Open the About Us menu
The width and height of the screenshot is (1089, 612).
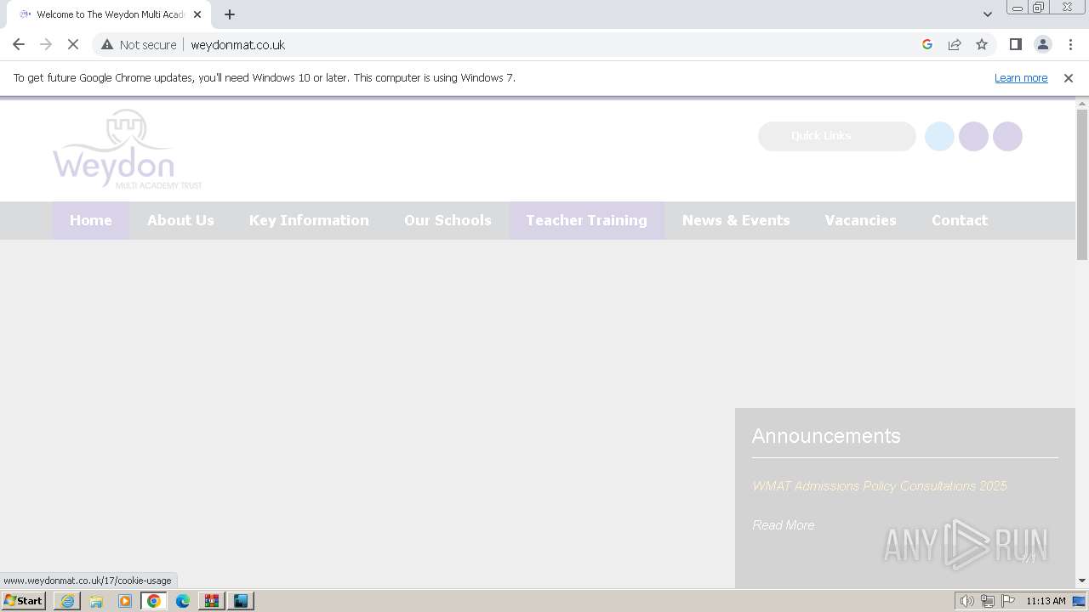[x=180, y=220]
